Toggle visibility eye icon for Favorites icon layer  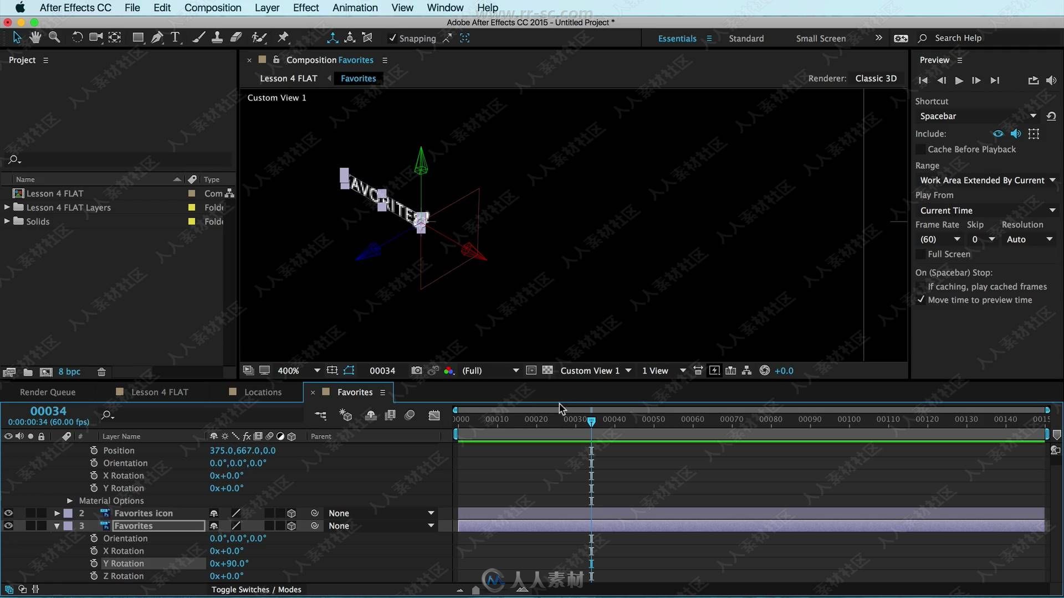(8, 513)
